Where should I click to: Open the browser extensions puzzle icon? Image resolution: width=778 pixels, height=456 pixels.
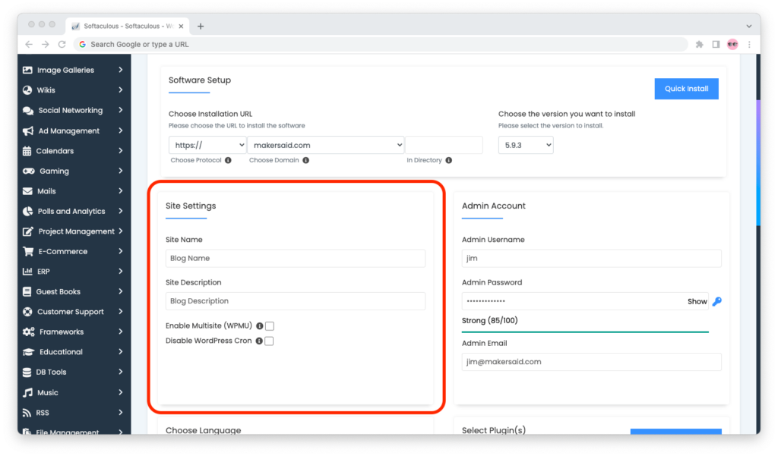(x=700, y=45)
